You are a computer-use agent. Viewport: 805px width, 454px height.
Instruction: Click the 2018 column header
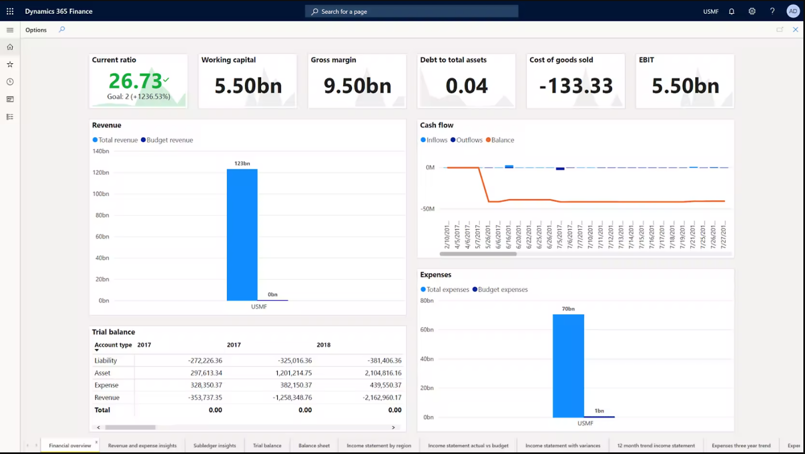coord(324,345)
